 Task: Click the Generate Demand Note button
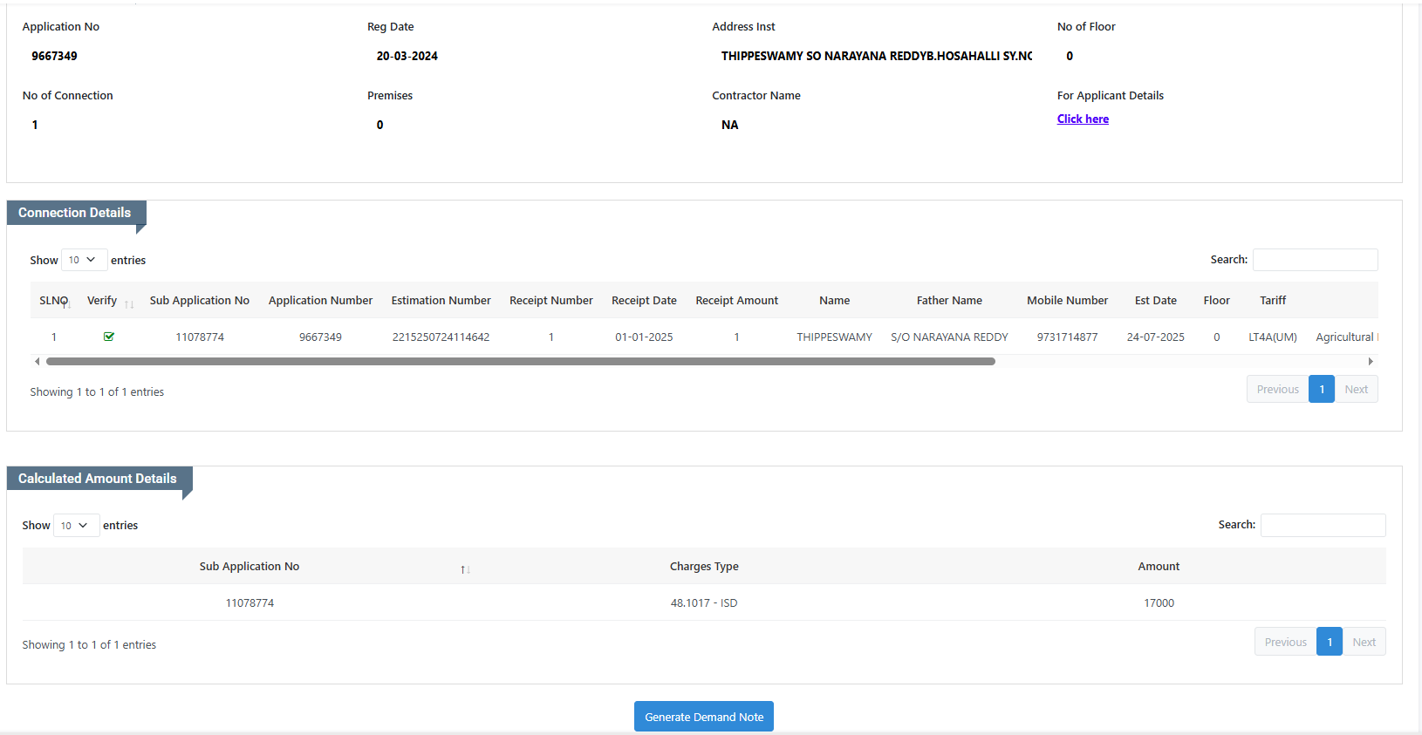(703, 717)
